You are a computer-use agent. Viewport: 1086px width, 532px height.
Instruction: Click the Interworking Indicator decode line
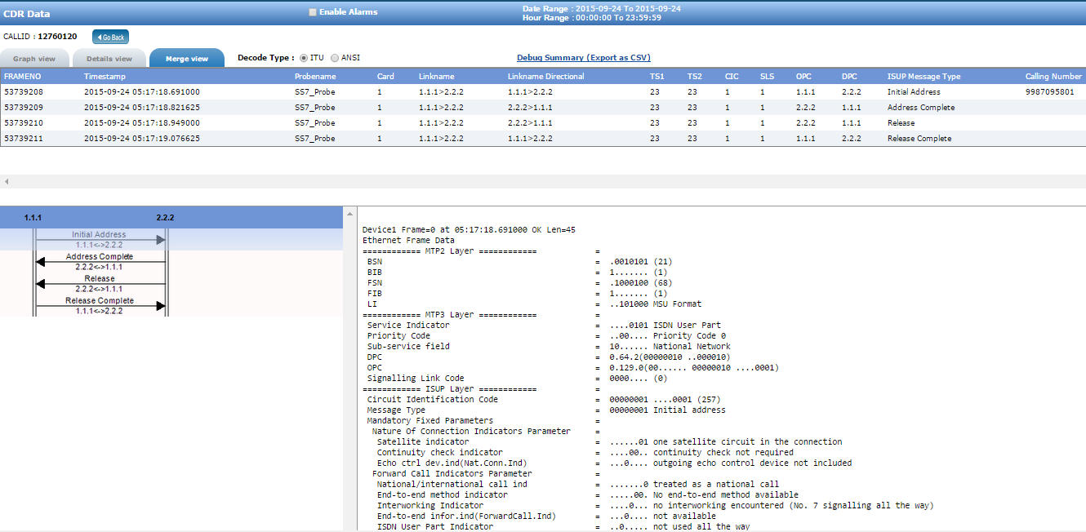click(655, 506)
